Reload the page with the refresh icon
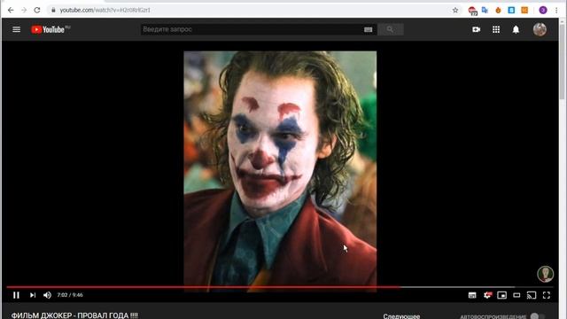This screenshot has width=567, height=319. click(x=37, y=10)
